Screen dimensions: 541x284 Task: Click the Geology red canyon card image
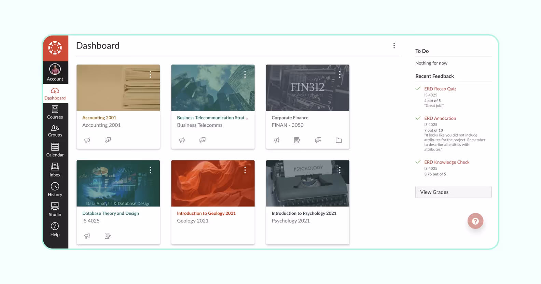(x=213, y=183)
